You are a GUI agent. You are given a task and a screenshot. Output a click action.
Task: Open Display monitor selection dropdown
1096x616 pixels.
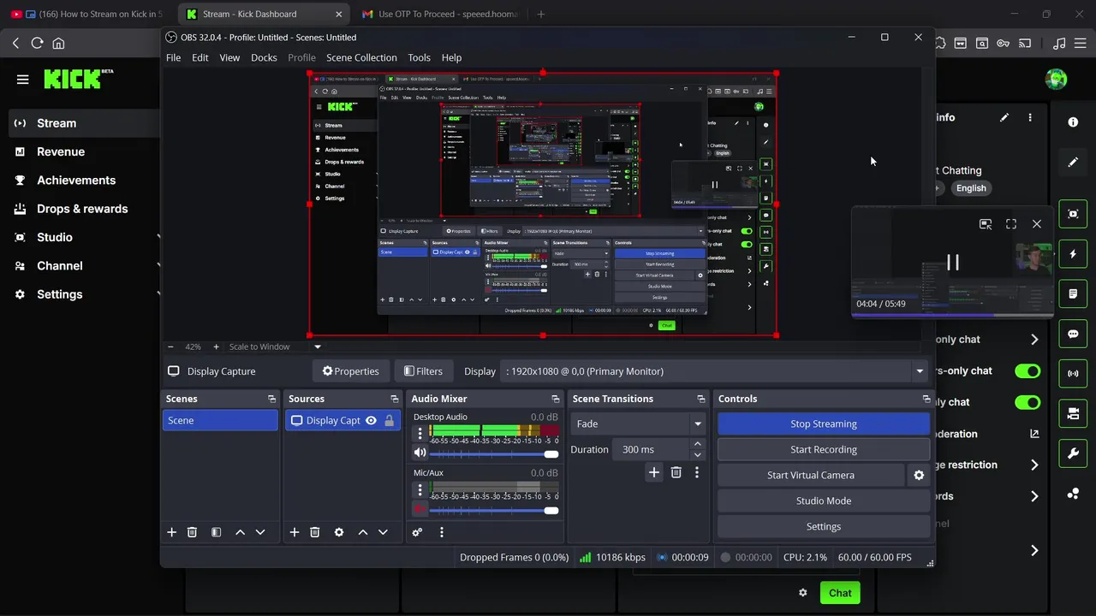pos(713,371)
